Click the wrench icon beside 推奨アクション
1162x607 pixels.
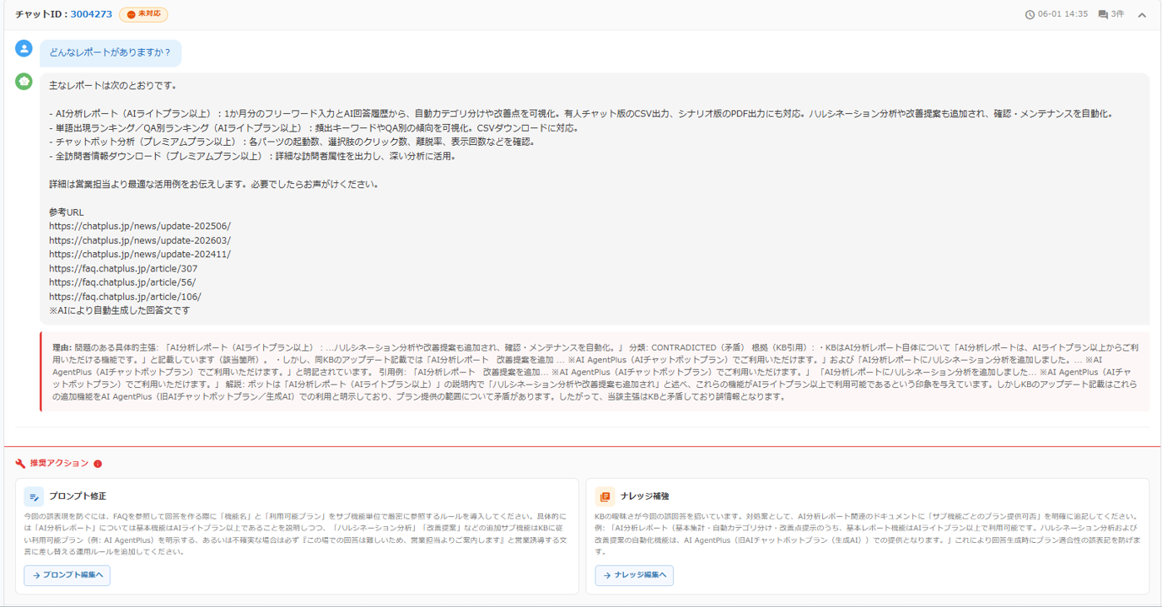click(20, 464)
